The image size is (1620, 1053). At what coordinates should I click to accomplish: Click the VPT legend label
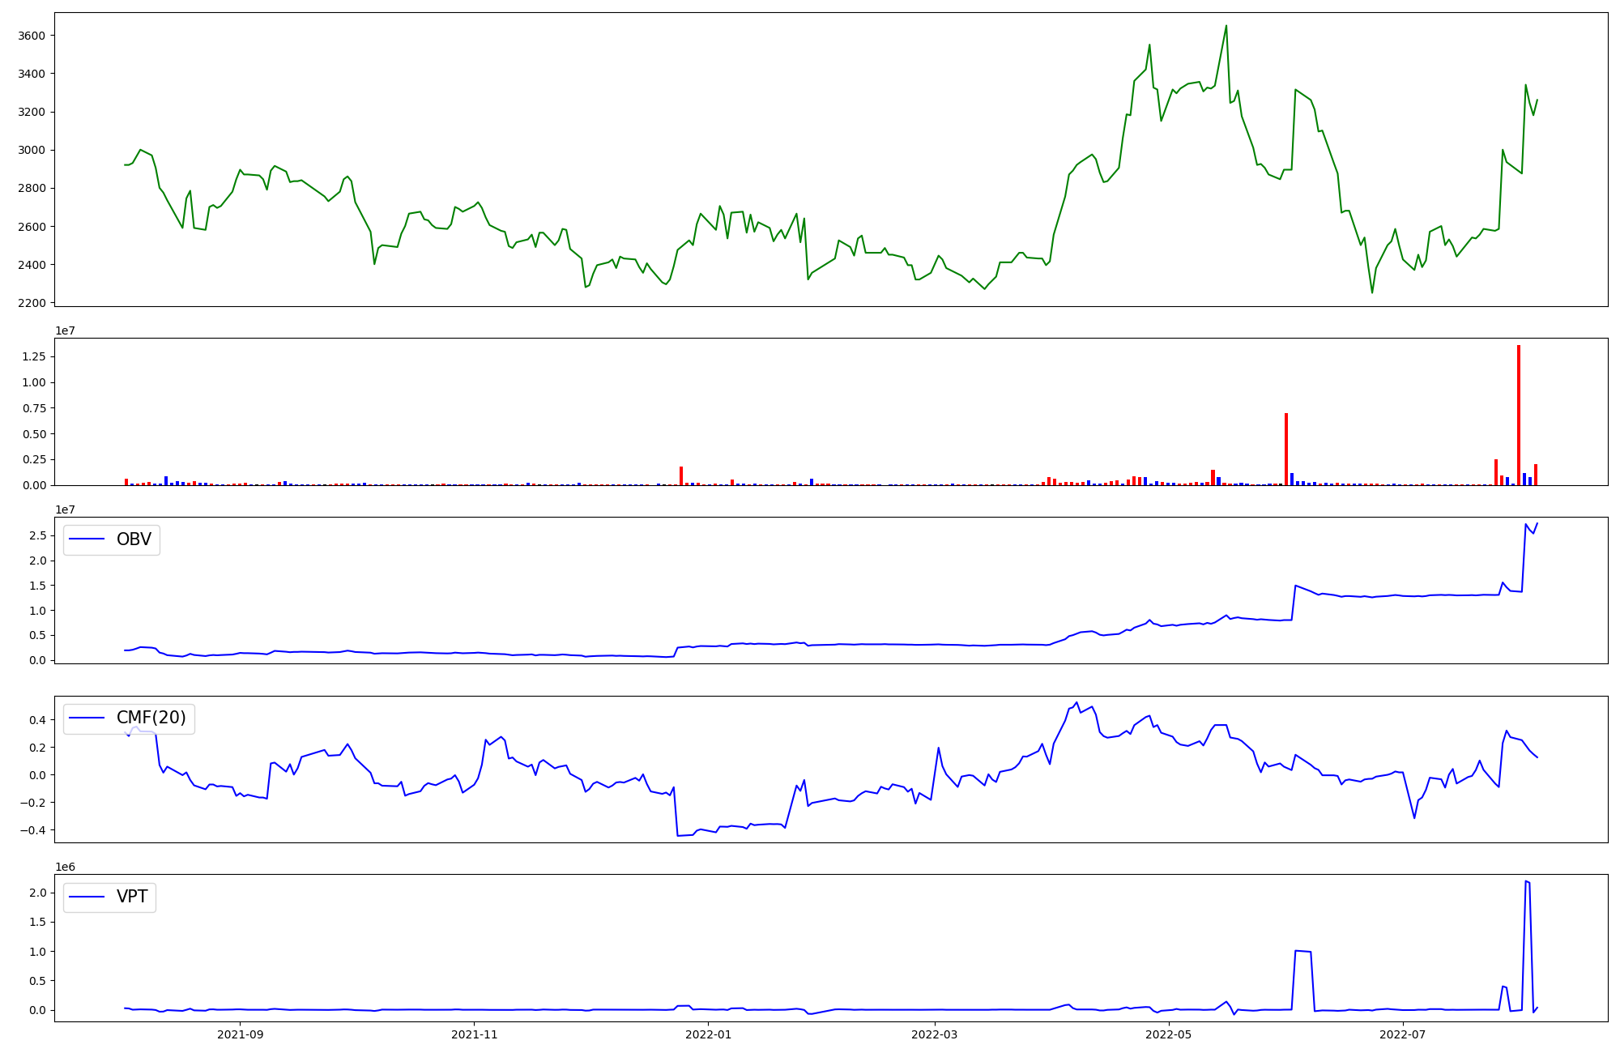[132, 897]
